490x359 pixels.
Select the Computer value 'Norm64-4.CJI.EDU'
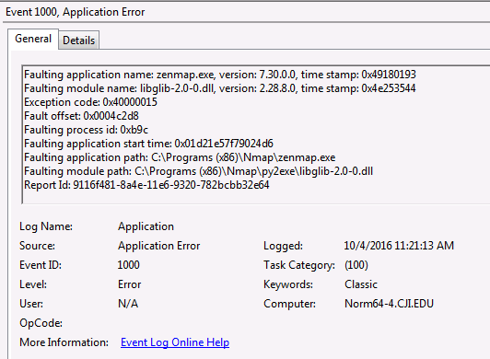coord(389,304)
